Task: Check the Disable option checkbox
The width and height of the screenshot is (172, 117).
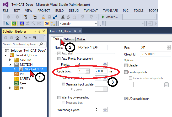Action: [x=126, y=65]
